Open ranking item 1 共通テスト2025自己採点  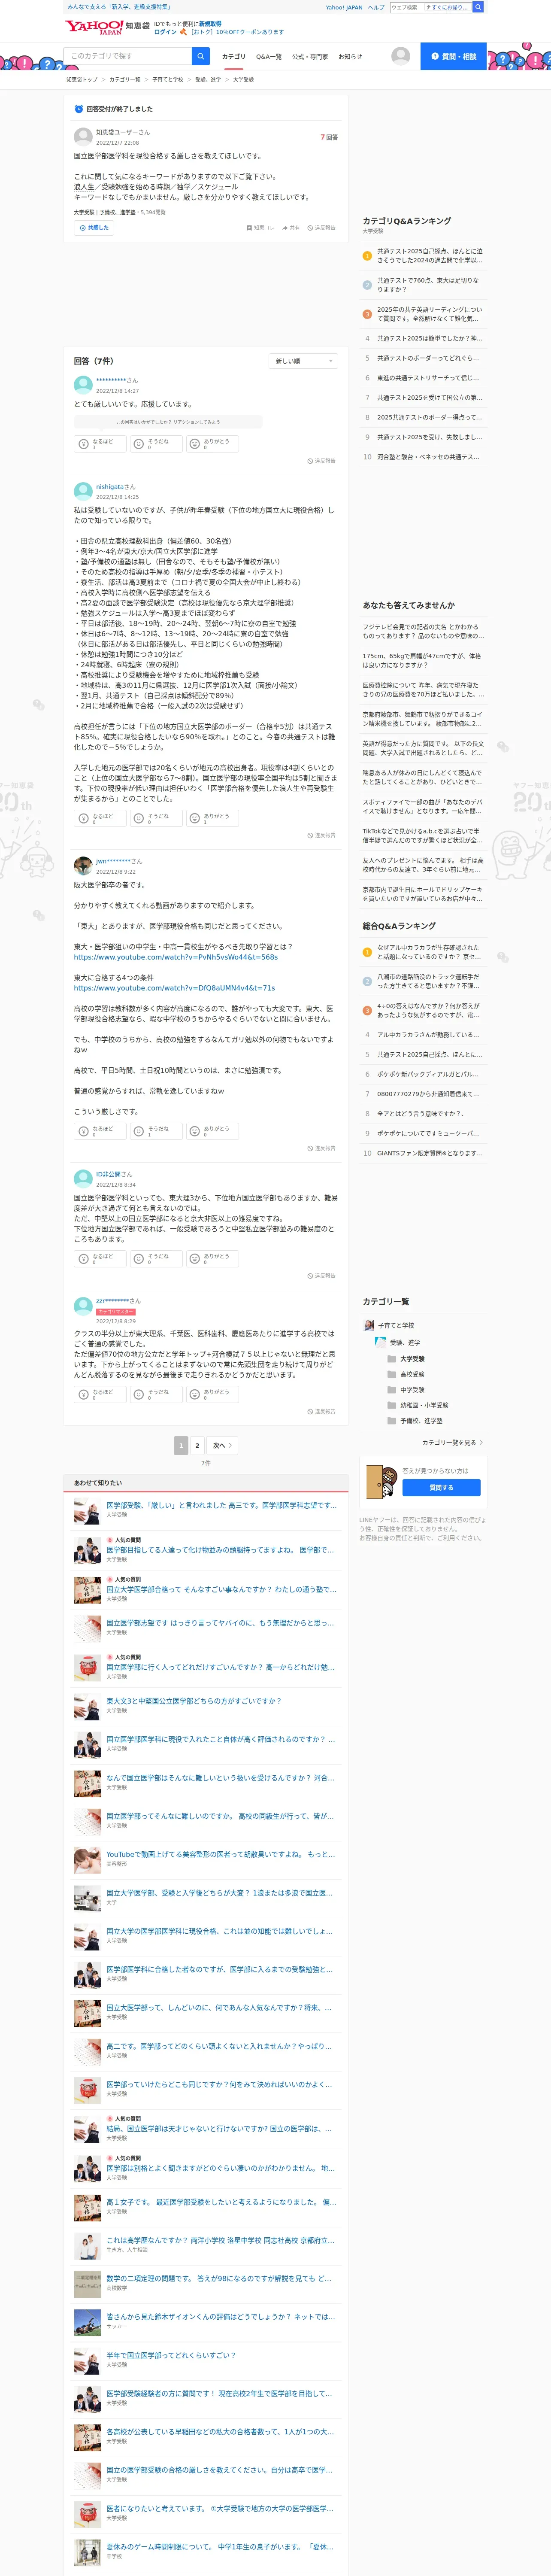click(430, 255)
